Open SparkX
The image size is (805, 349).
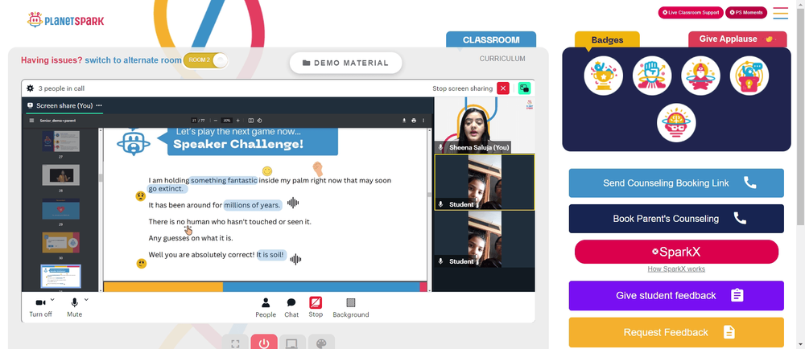coord(676,252)
